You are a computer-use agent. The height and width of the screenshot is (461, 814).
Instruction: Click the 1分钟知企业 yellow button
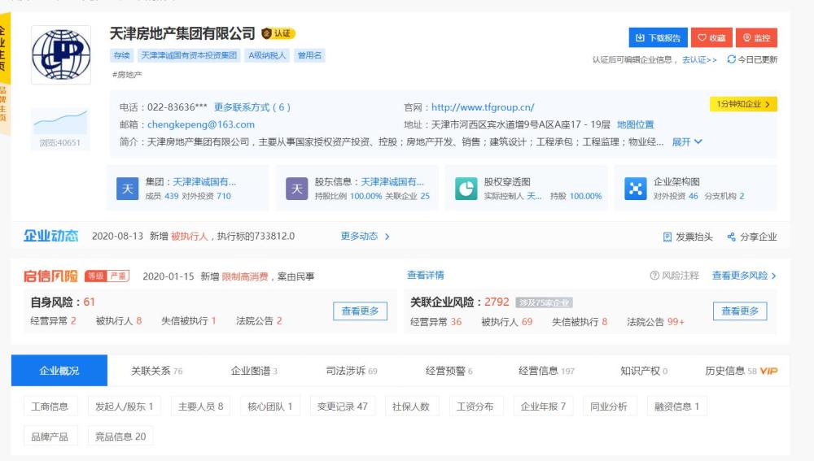(743, 104)
